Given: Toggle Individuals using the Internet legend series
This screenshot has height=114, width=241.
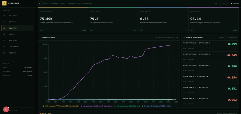Looking at the screenshot, I should (96, 106).
